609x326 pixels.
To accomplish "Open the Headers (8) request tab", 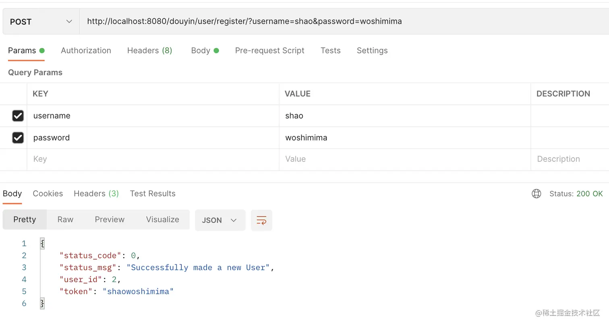I will pos(149,50).
